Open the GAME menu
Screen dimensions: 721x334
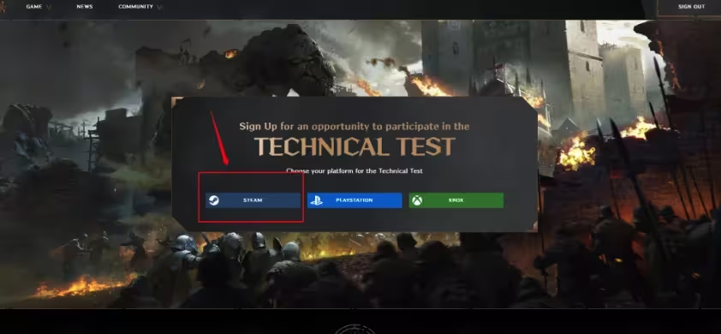(x=34, y=7)
